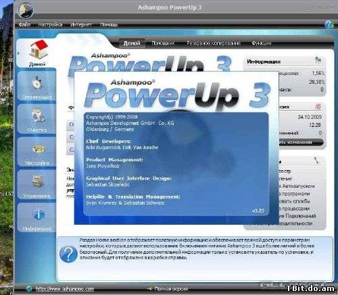Select the Оптимизация stopwatch icon
338x295 pixels.
[37, 82]
